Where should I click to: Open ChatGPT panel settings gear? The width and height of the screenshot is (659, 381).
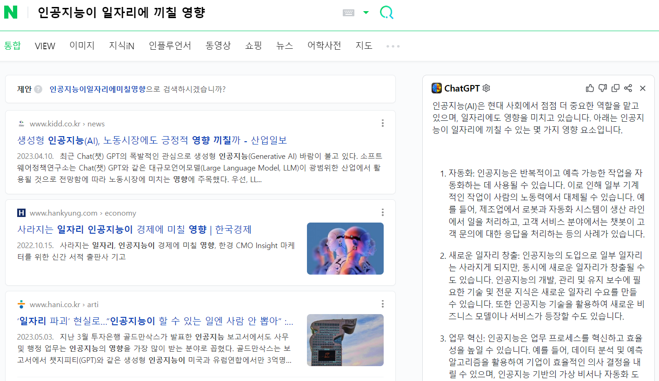tap(486, 88)
